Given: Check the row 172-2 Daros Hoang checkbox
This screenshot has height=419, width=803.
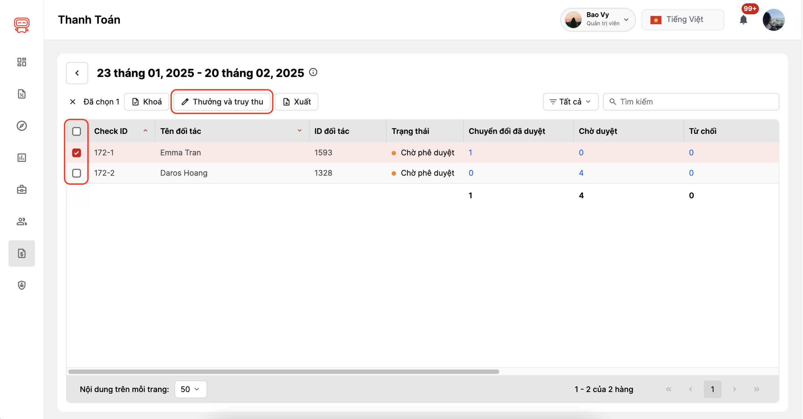Looking at the screenshot, I should tap(77, 173).
